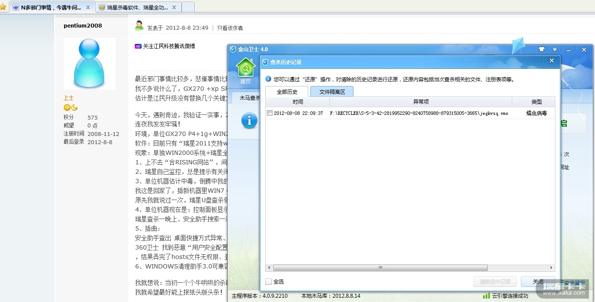595x302 pixels.
Task: Click the 2012-08-08 22:09:37 timestamp
Action: click(298, 113)
